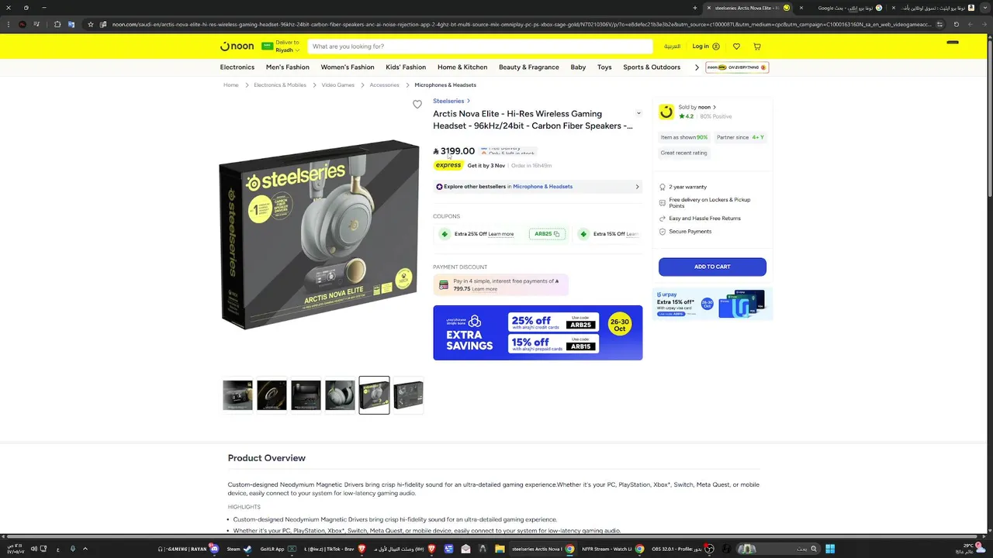993x558 pixels.
Task: Select the first product thumbnail
Action: (x=237, y=395)
